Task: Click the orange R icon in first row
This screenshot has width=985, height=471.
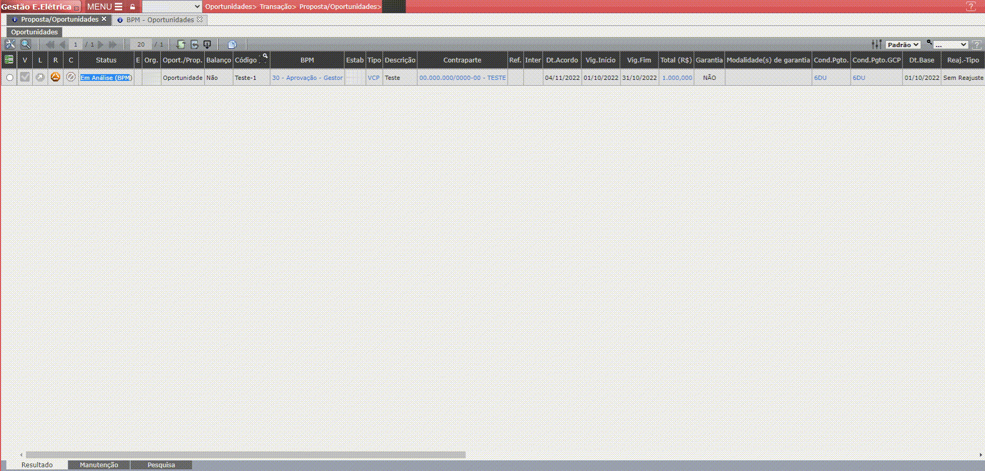Action: (x=55, y=77)
